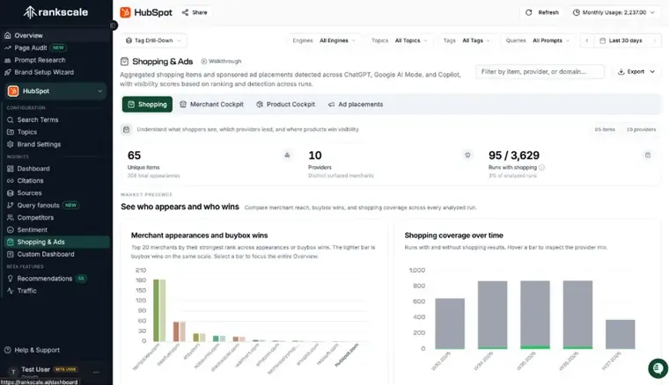This screenshot has width=669, height=385.
Task: Click the Test User avatar
Action: [x=13, y=372]
